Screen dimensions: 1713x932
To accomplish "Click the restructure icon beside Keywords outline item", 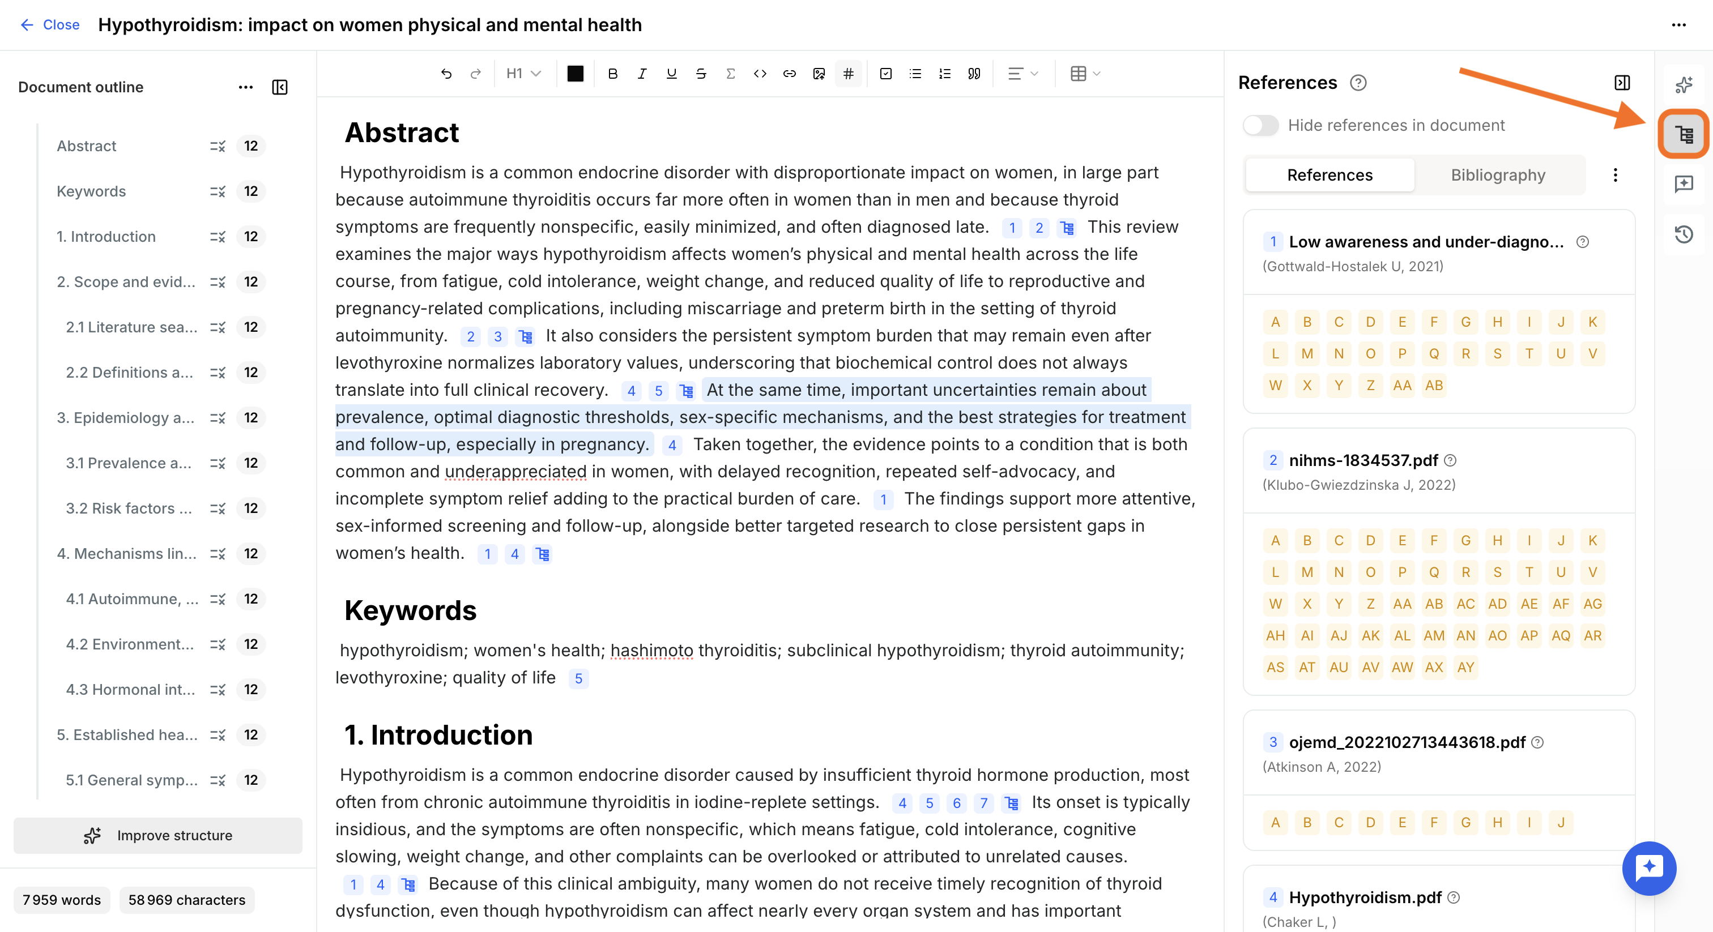I will (x=218, y=191).
